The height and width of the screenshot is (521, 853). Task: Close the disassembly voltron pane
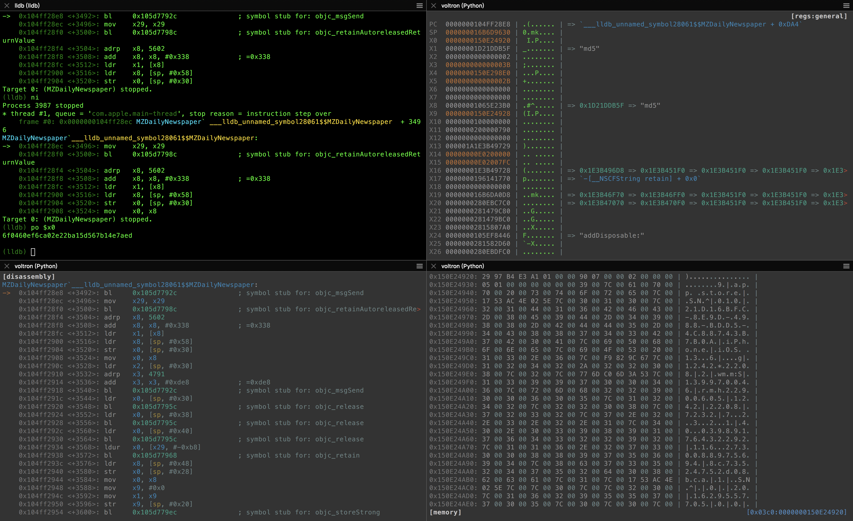[x=7, y=266]
